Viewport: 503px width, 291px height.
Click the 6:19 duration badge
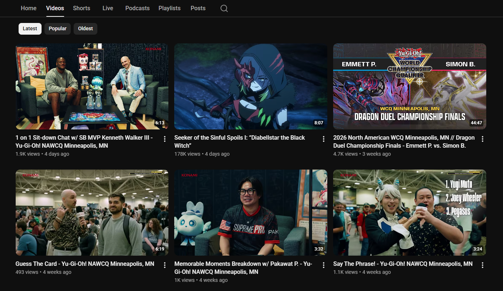(x=160, y=249)
